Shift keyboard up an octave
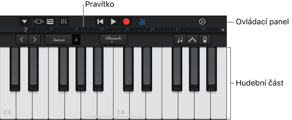 click(x=34, y=40)
